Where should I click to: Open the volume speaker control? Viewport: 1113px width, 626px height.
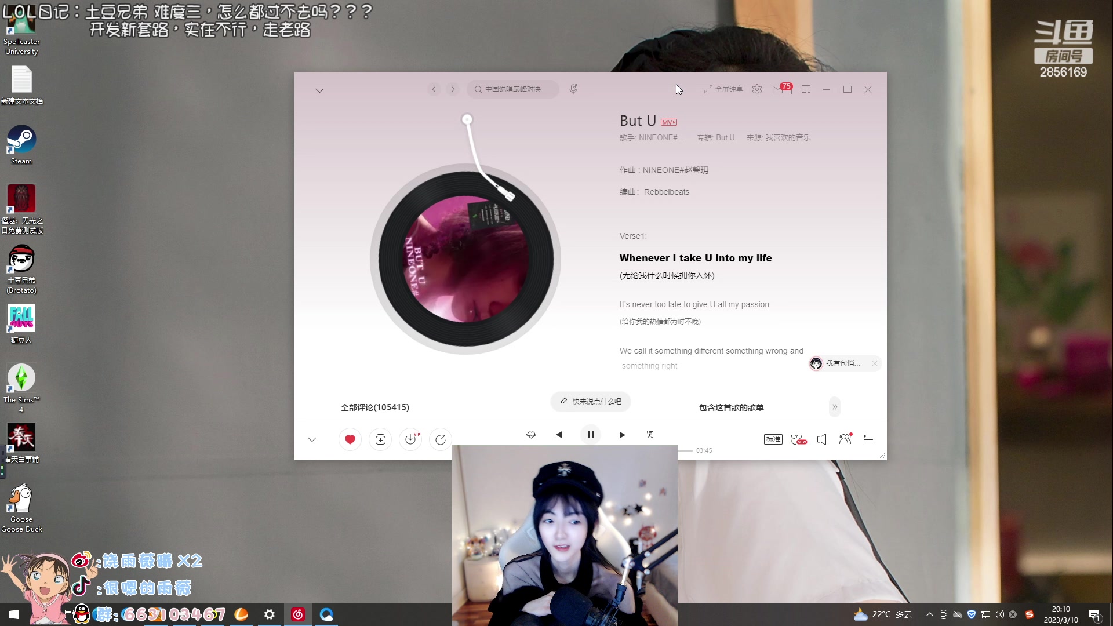pyautogui.click(x=821, y=439)
